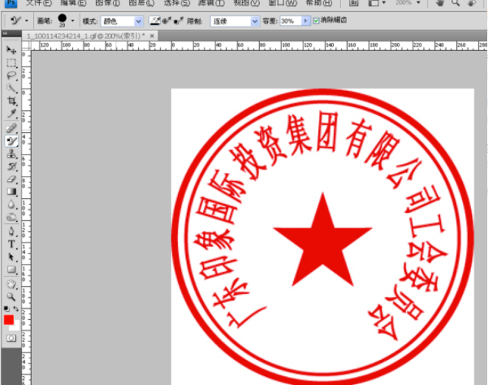Select the Clone Stamp tool
Image resolution: width=488 pixels, height=385 pixels.
tap(11, 154)
